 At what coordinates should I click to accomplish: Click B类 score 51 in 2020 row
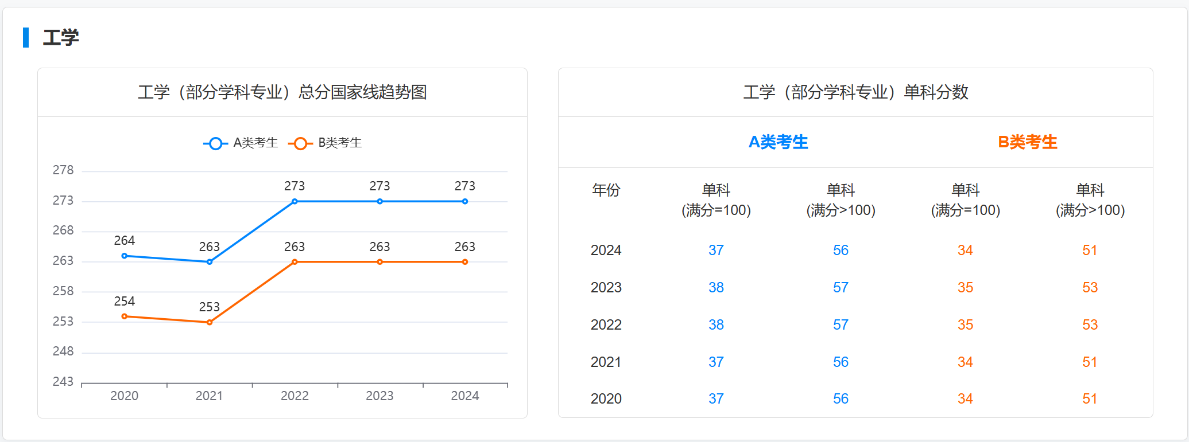(x=1089, y=399)
